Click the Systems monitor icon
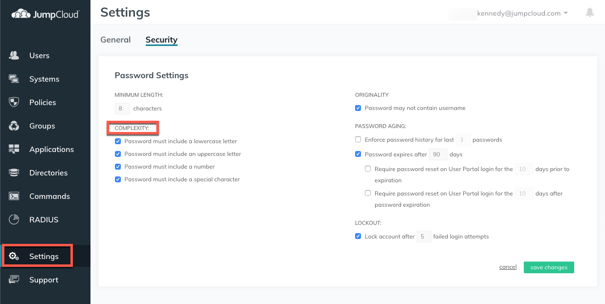The height and width of the screenshot is (304, 605). coord(14,79)
